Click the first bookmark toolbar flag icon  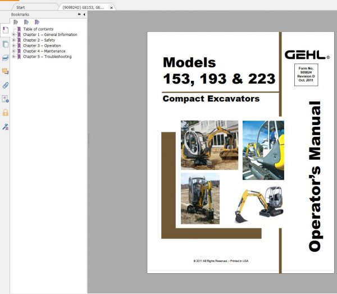click(x=16, y=22)
